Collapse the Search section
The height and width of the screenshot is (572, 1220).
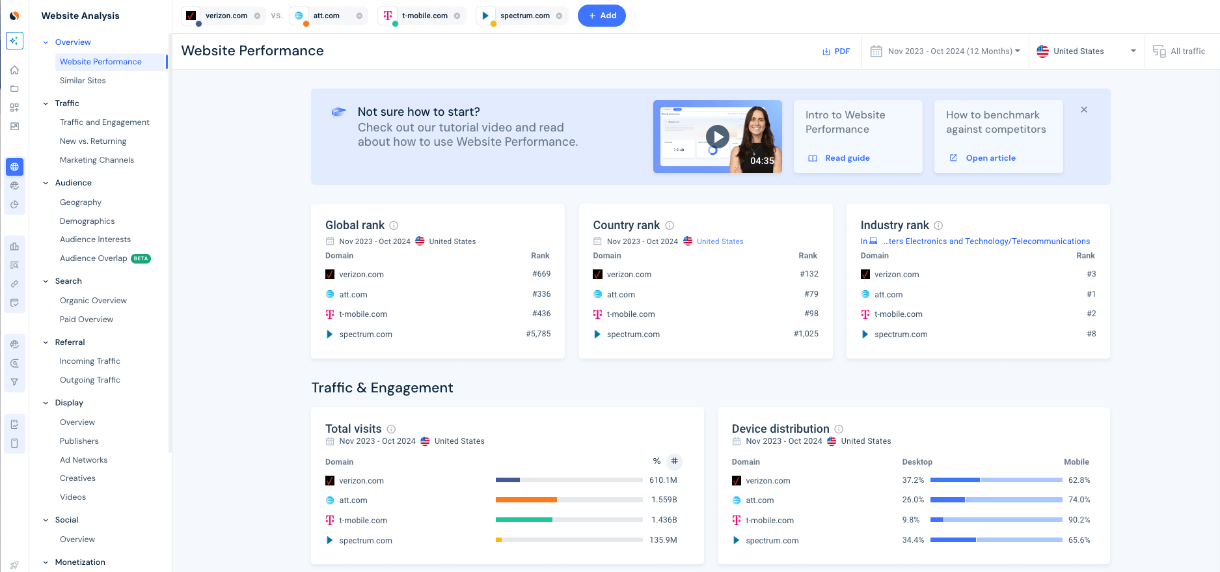point(46,281)
